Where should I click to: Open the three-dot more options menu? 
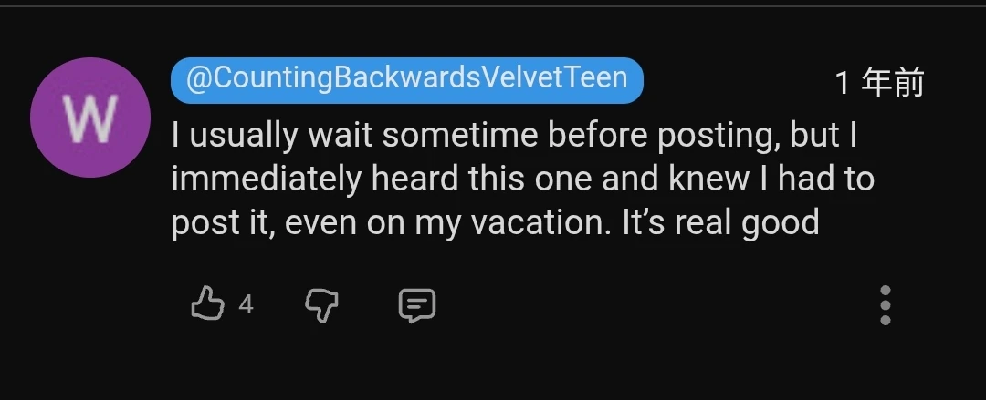click(885, 304)
